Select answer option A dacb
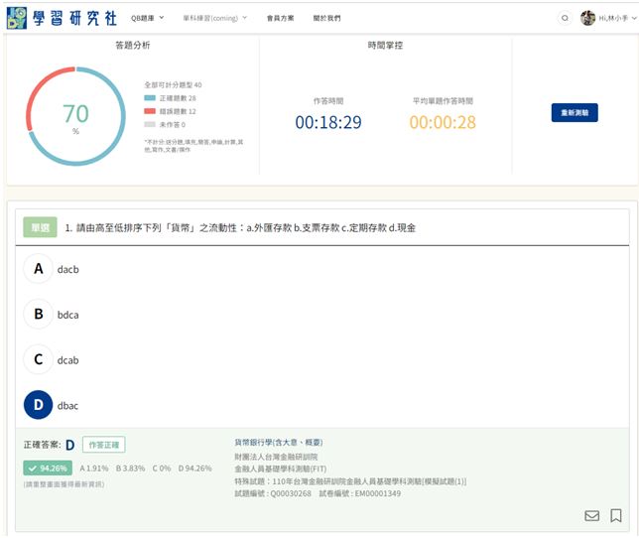Screen dimensions: 639x538 (x=38, y=269)
